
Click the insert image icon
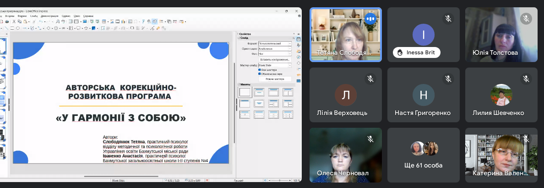coord(112,21)
